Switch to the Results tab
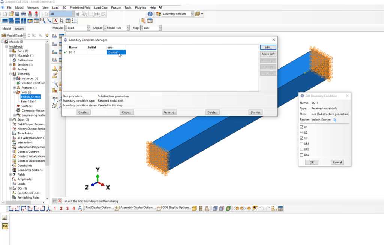The height and width of the screenshot is (245, 384). click(x=19, y=29)
